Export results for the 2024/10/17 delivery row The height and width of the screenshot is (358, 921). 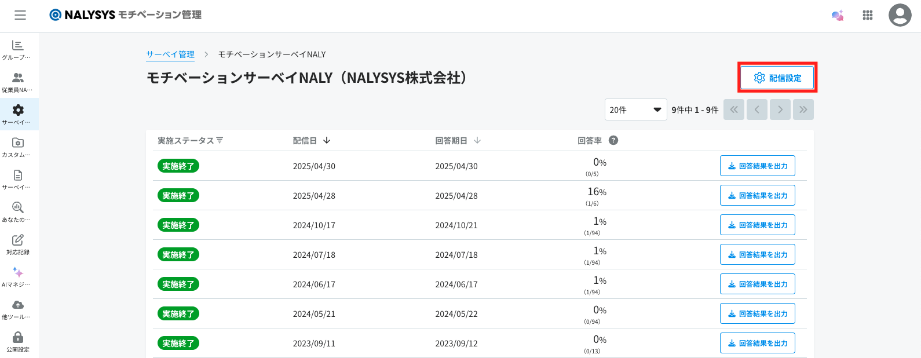pyautogui.click(x=758, y=225)
